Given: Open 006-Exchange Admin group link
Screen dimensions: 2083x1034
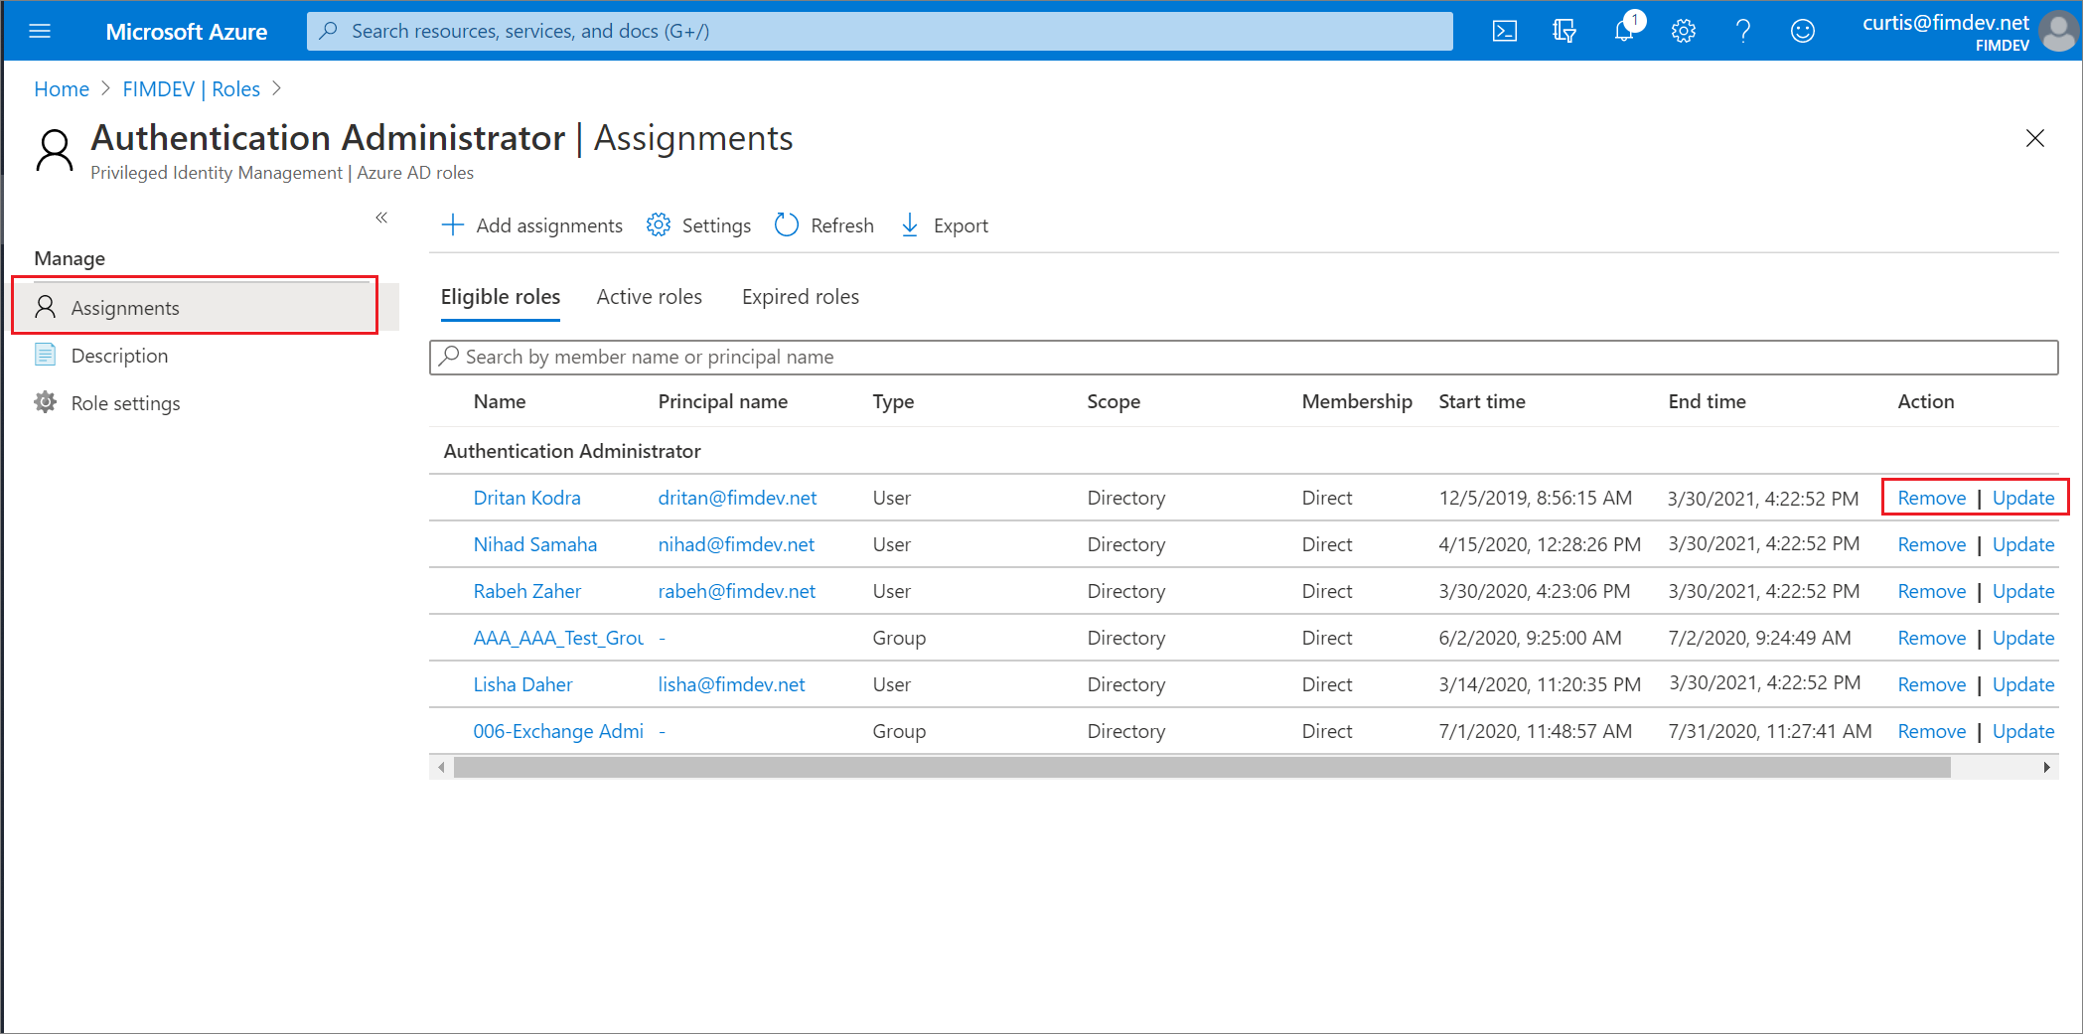Looking at the screenshot, I should (x=558, y=731).
